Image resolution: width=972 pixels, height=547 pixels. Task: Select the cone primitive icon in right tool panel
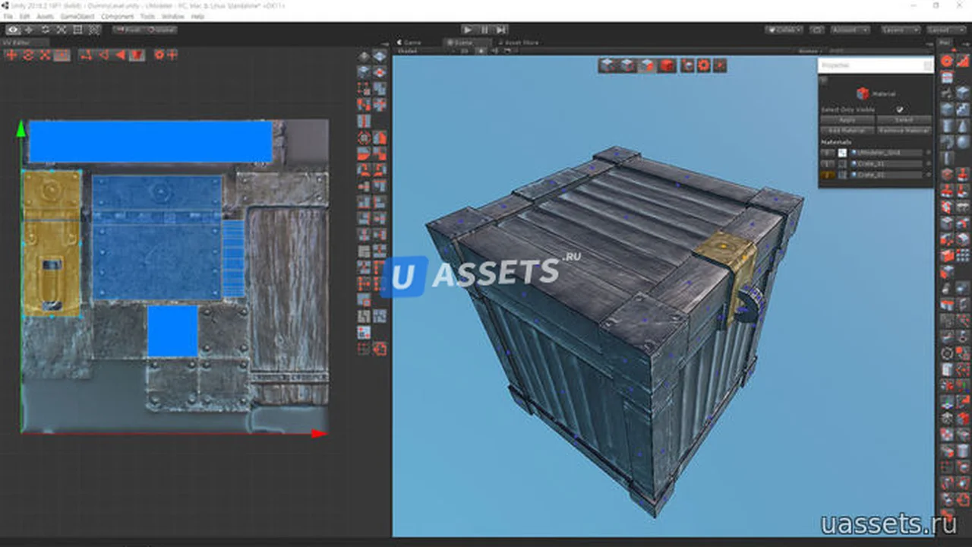coord(962,126)
